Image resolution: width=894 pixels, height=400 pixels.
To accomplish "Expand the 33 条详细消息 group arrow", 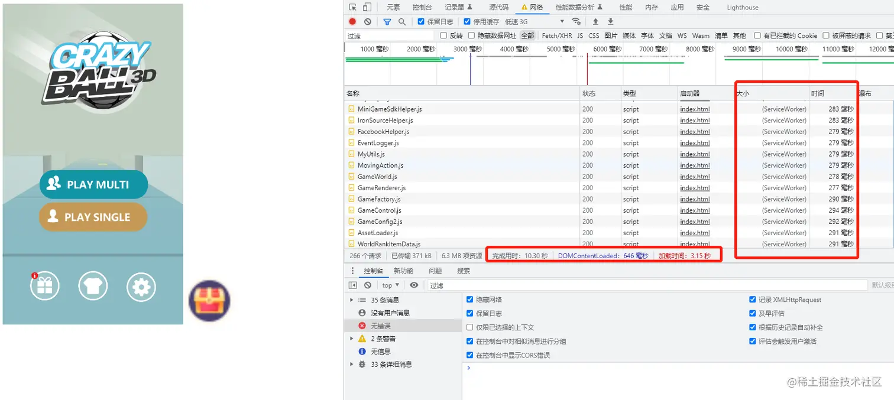I will [352, 365].
